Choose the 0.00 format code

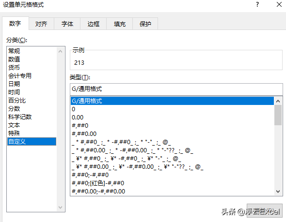[172, 118]
